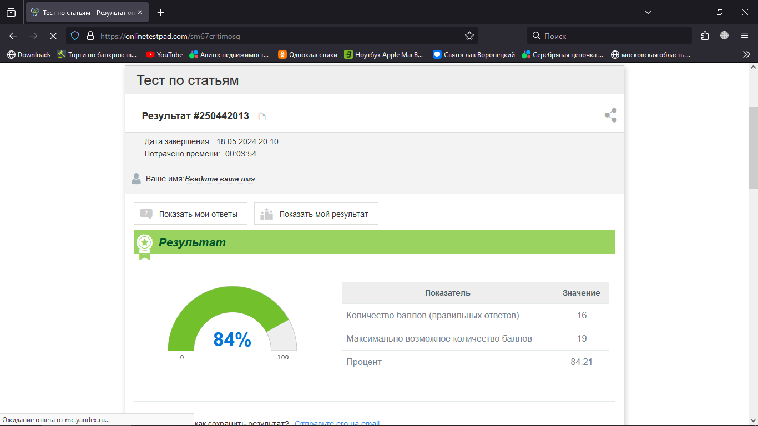Select the 84.21 percent value

pos(582,362)
